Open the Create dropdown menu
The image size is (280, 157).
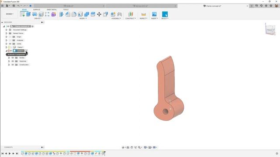click(38, 18)
